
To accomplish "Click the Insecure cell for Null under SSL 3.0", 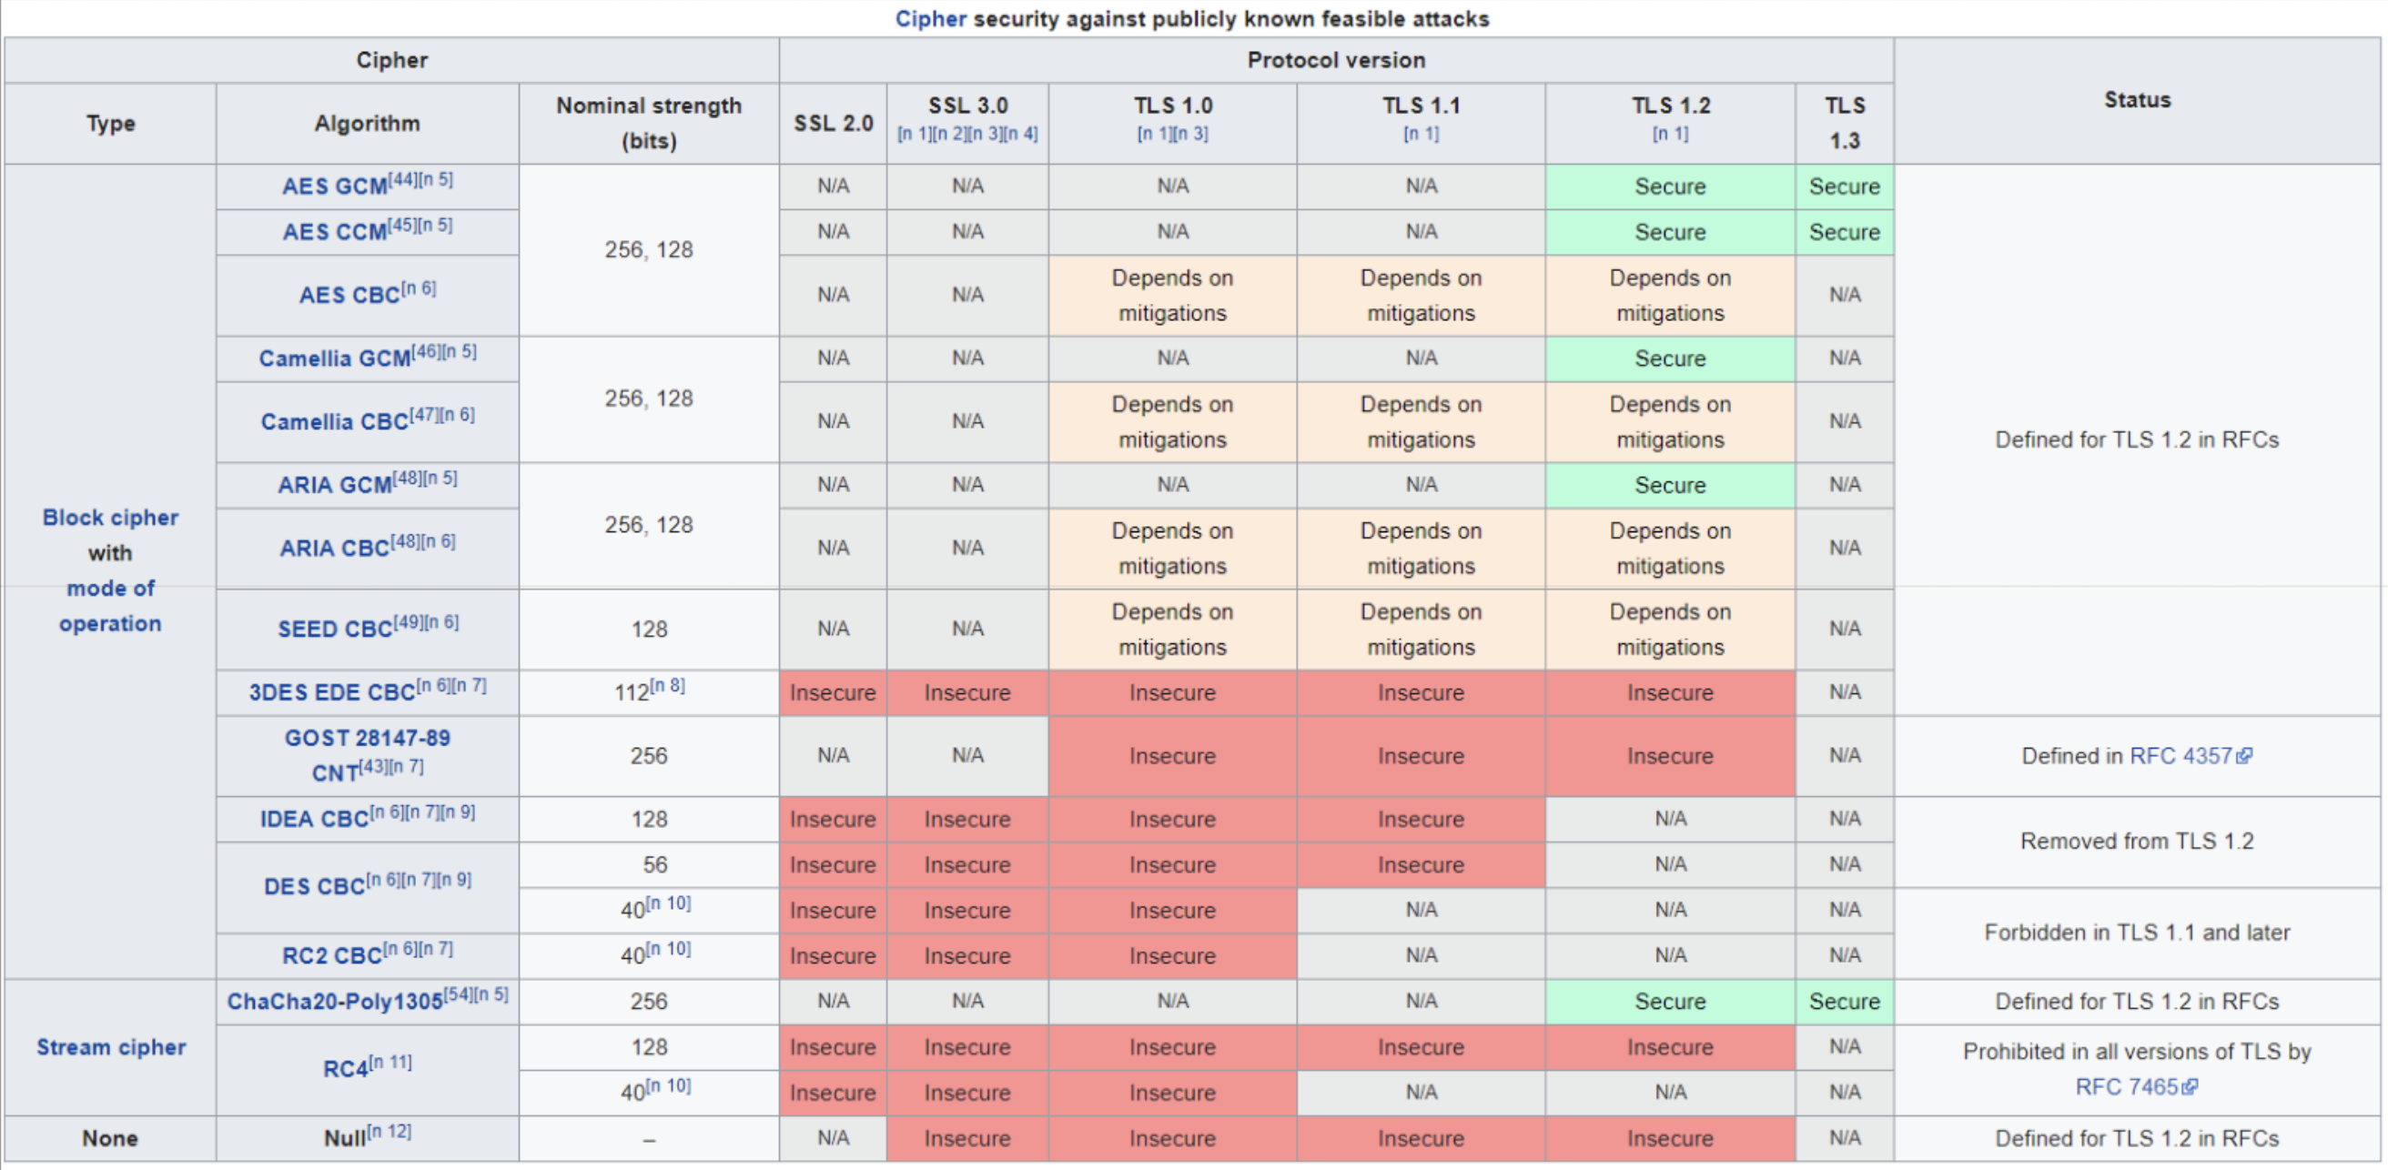I will 966,1138.
